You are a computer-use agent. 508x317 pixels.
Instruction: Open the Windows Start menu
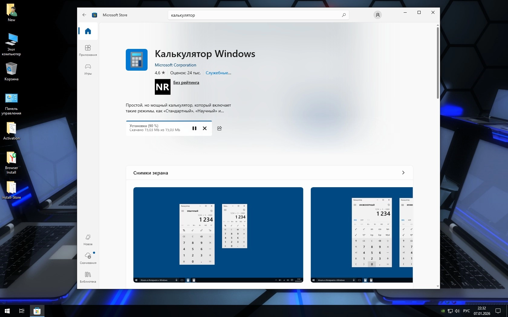coord(7,311)
